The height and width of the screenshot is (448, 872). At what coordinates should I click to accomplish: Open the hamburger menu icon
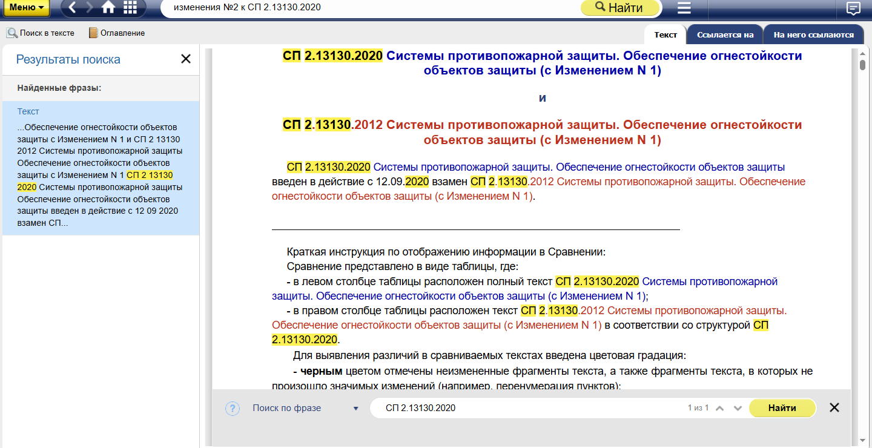click(684, 8)
